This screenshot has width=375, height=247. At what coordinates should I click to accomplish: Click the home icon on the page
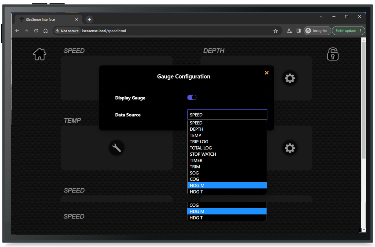[x=39, y=54]
